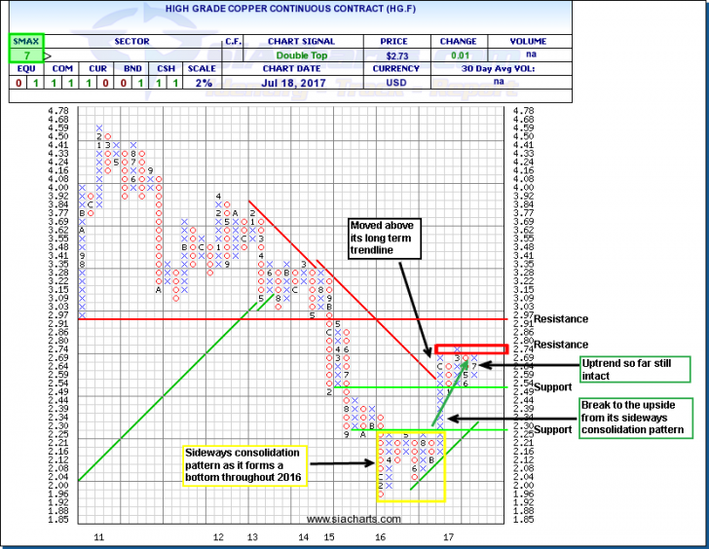Click the 'Uptrend so far still intact' label

[x=635, y=369]
